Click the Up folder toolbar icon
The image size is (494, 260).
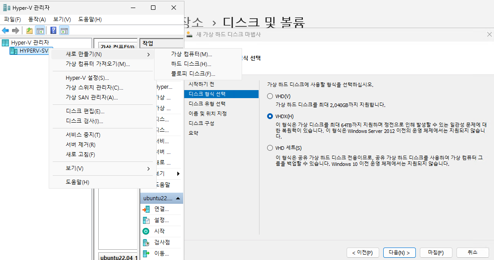pos(29,30)
